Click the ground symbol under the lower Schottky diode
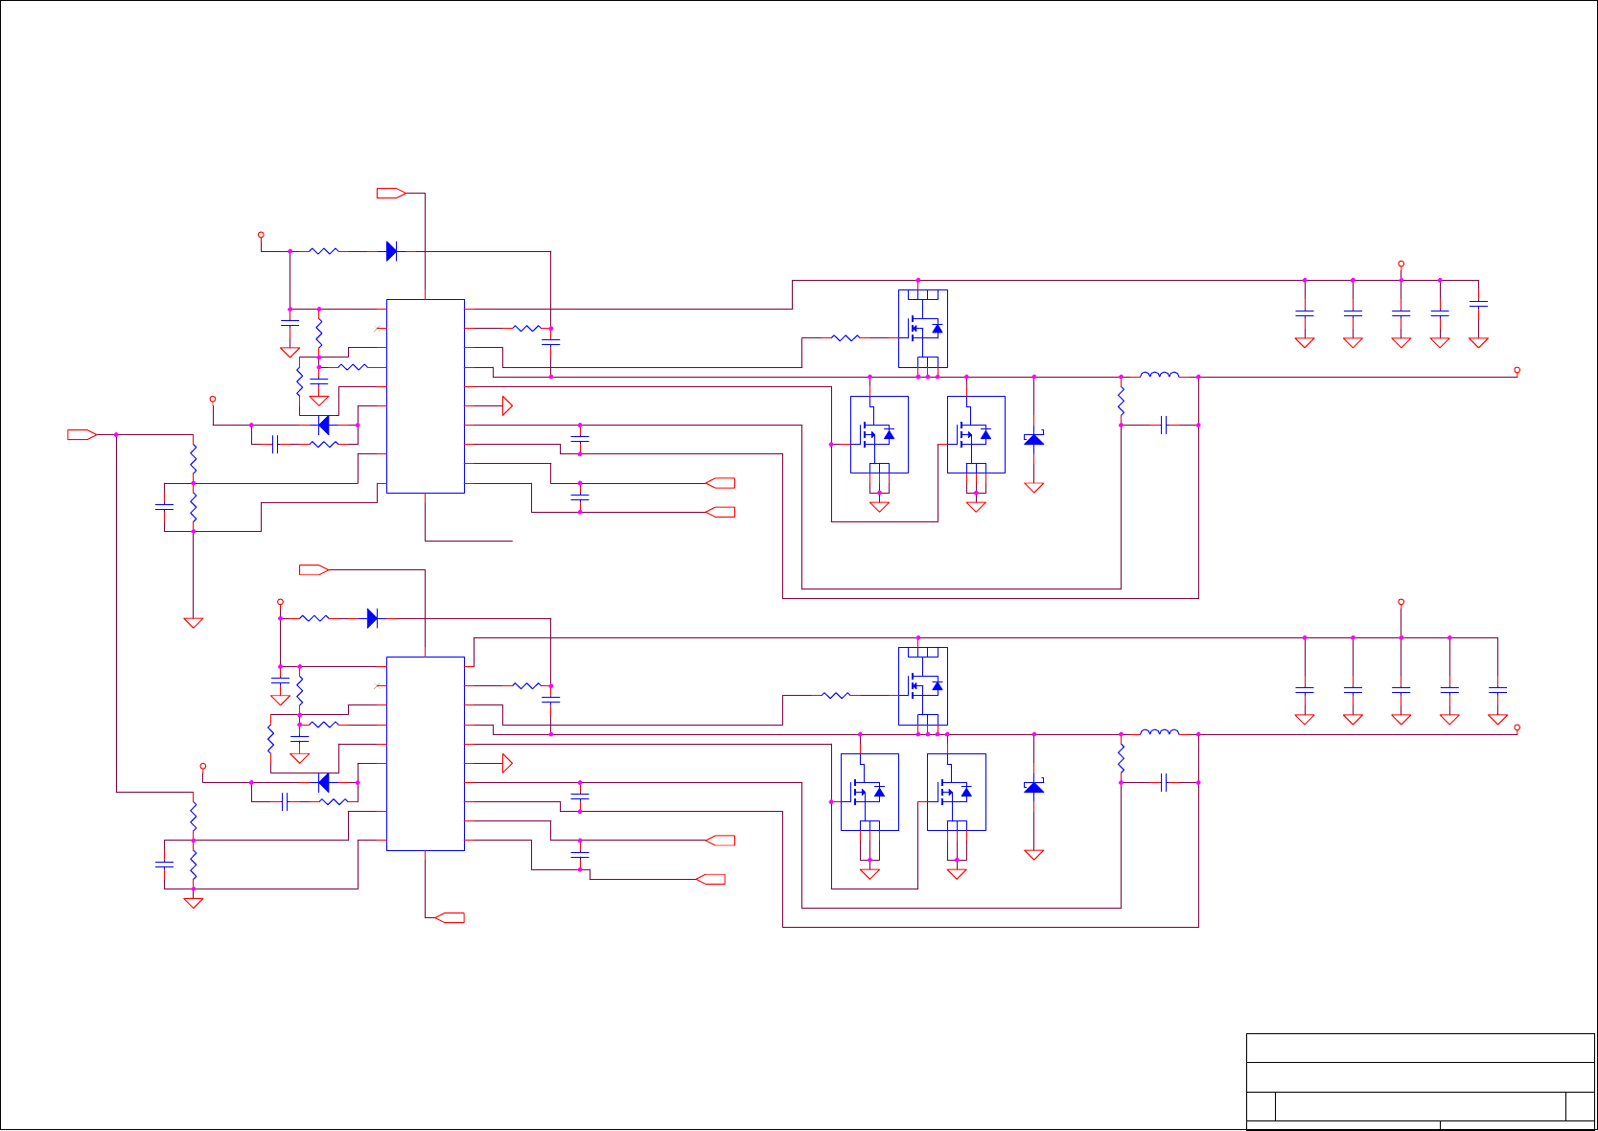 coord(1034,854)
